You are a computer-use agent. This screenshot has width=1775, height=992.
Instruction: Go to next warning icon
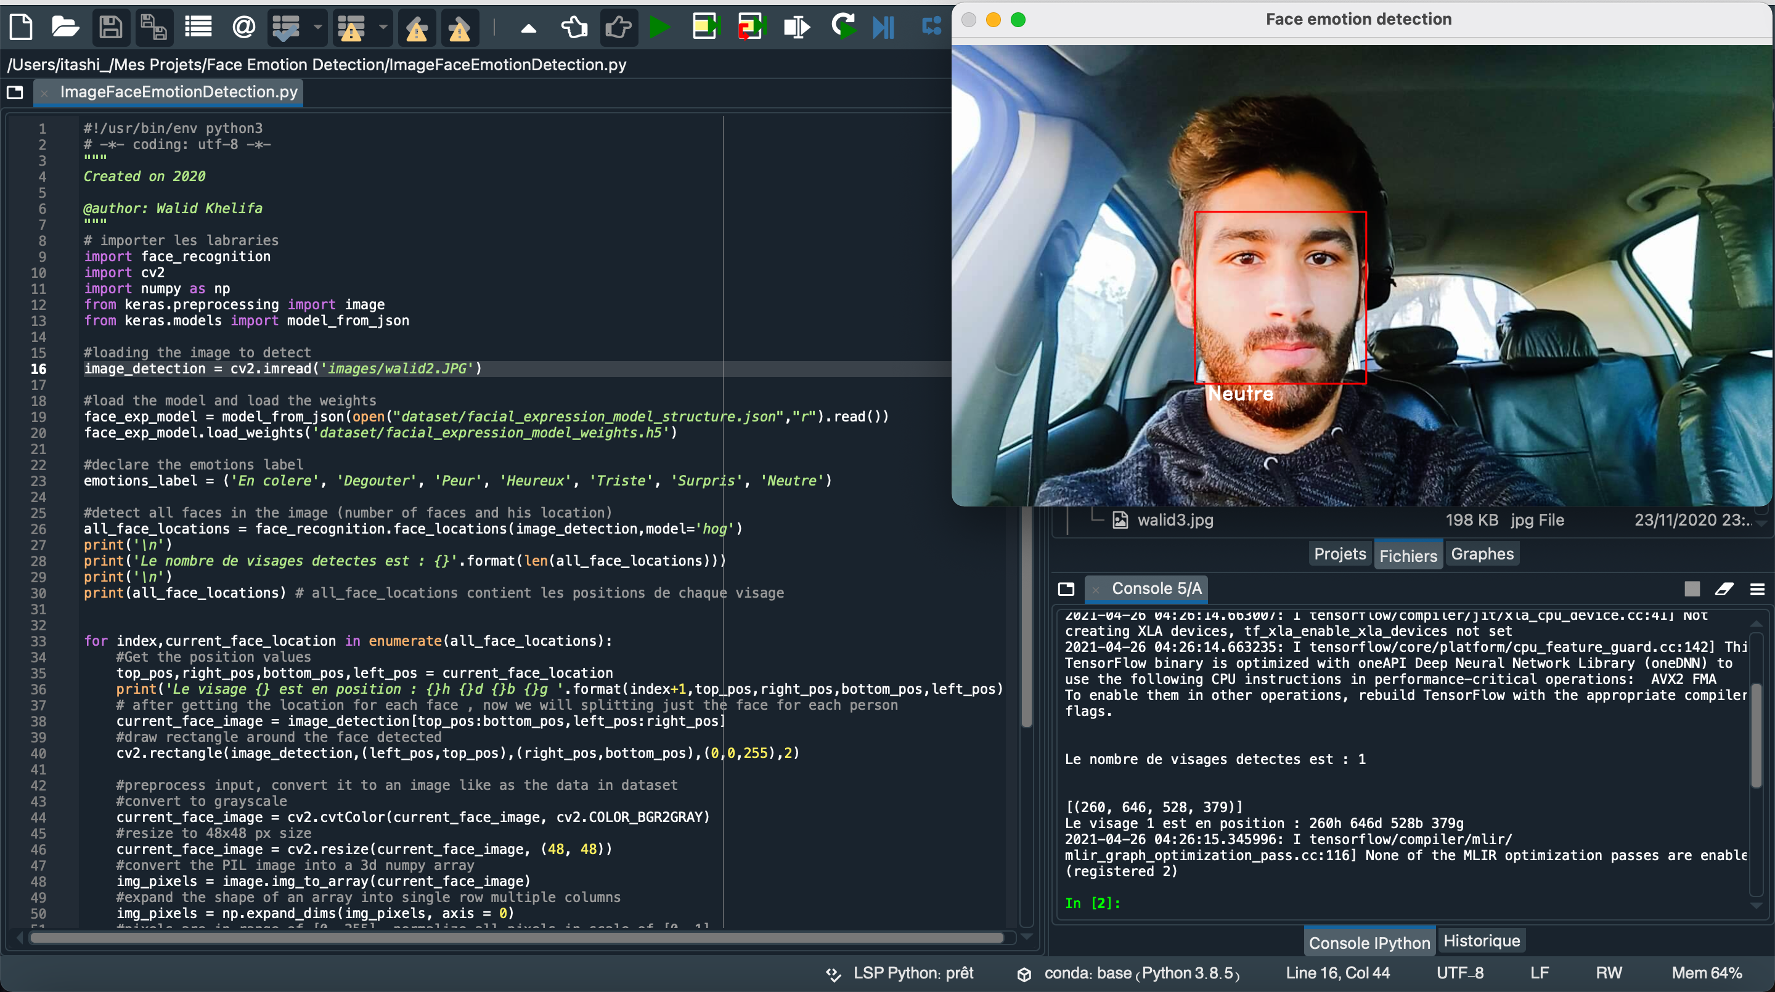(460, 29)
